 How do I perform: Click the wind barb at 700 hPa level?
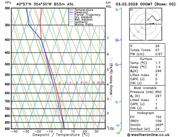pyautogui.click(x=118, y=102)
